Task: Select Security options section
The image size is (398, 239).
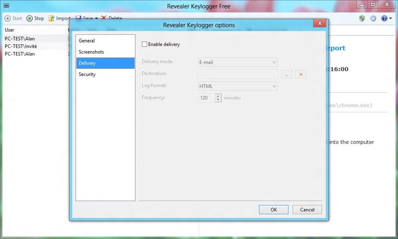Action: point(105,74)
